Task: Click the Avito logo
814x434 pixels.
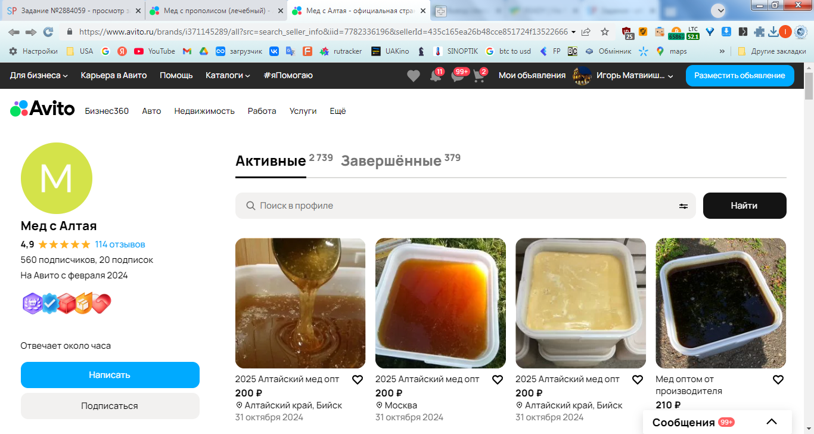Action: point(42,108)
